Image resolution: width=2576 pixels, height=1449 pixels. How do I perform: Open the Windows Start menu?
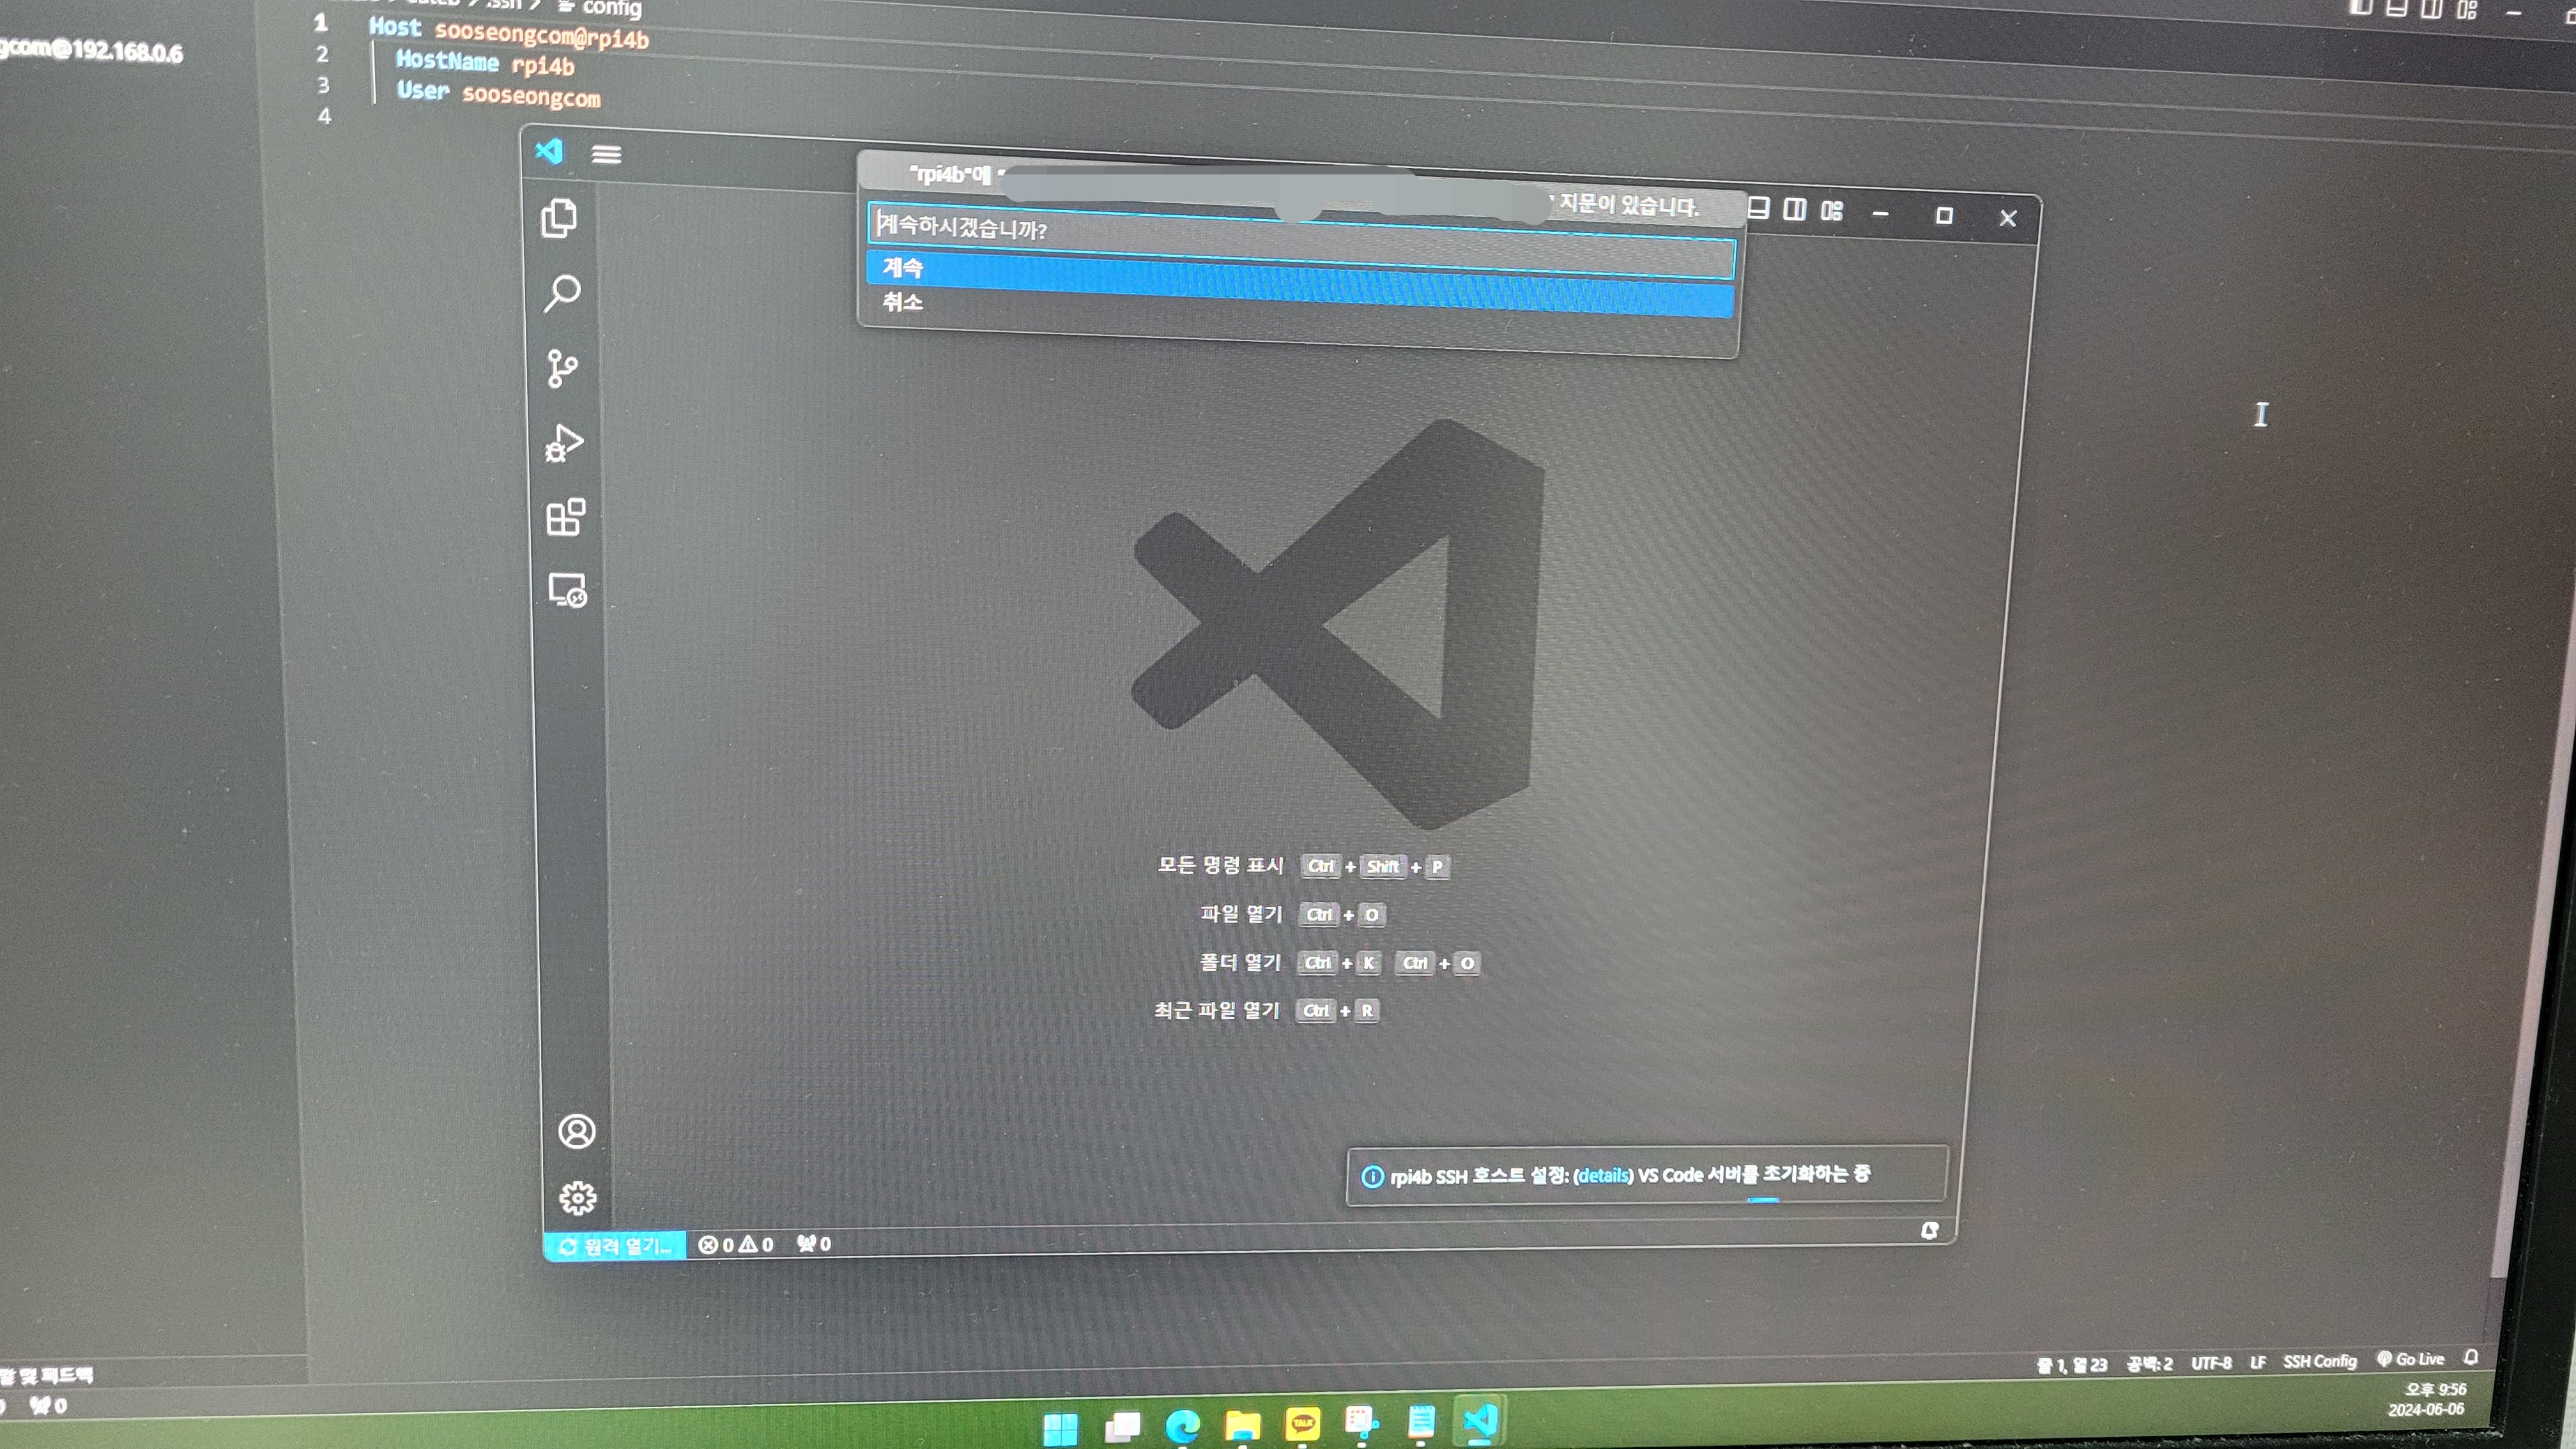point(1060,1428)
